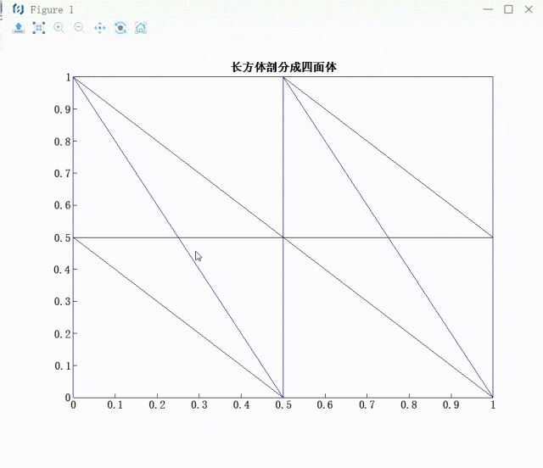Click the Figure 1 title bar text
The height and width of the screenshot is (468, 543).
52,9
